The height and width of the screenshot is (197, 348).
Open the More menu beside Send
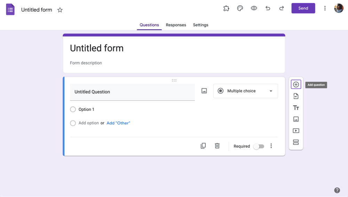(x=325, y=8)
